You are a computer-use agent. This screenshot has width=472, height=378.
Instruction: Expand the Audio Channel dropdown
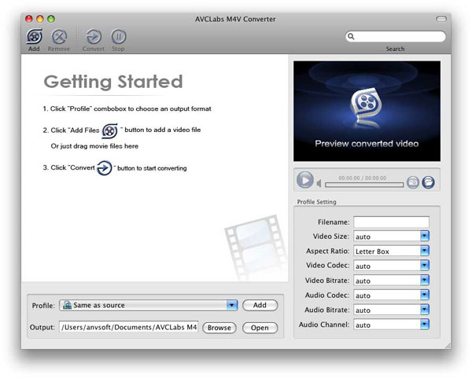[x=425, y=325]
